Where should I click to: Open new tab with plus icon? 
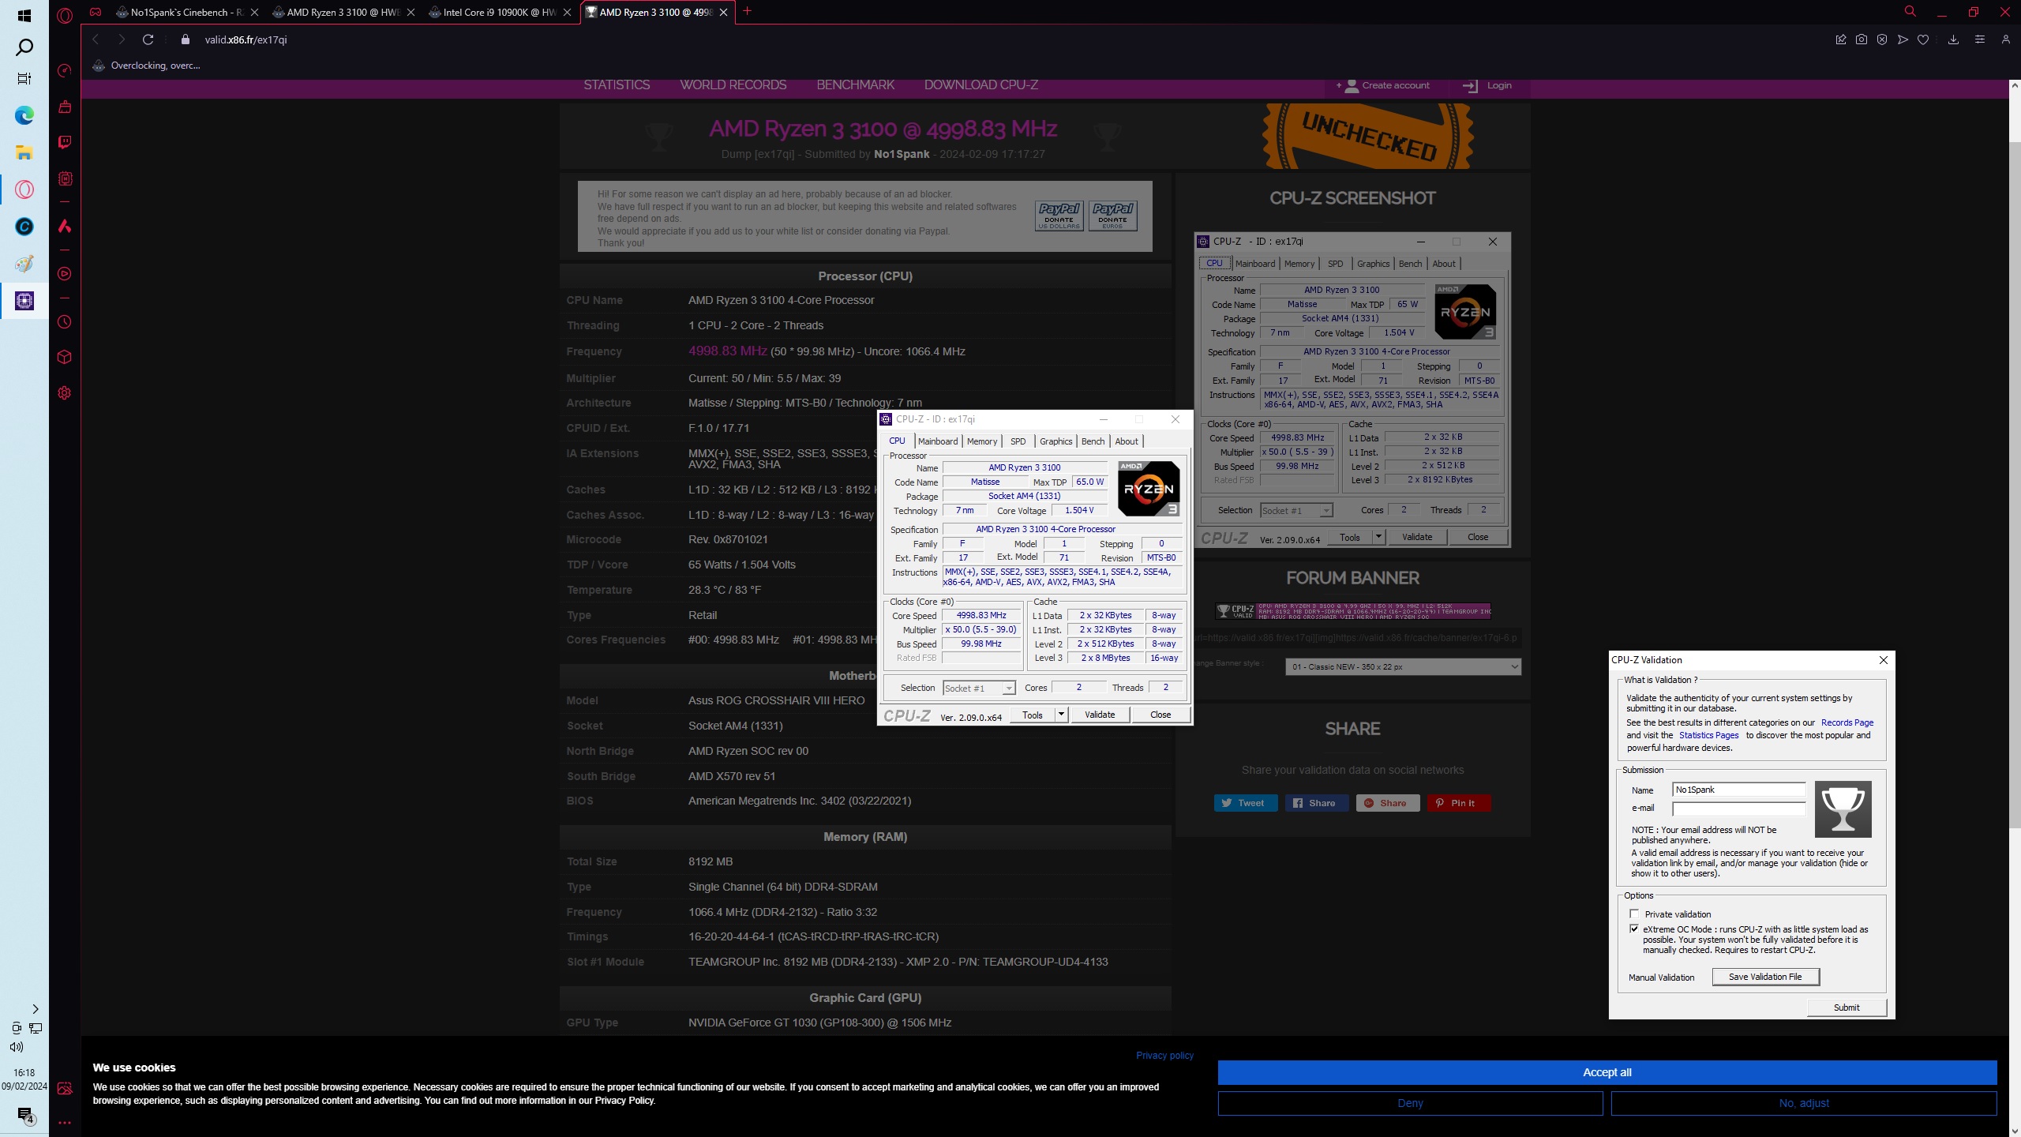pos(747,11)
